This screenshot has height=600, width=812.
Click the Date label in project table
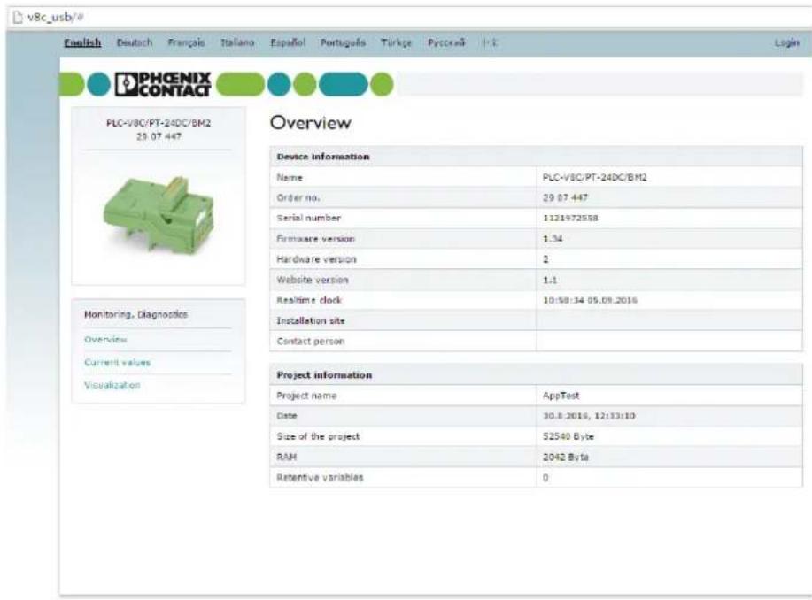click(287, 416)
